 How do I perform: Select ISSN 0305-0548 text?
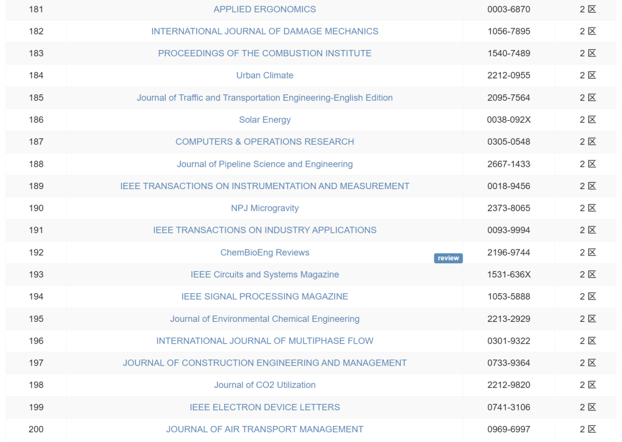pyautogui.click(x=509, y=142)
